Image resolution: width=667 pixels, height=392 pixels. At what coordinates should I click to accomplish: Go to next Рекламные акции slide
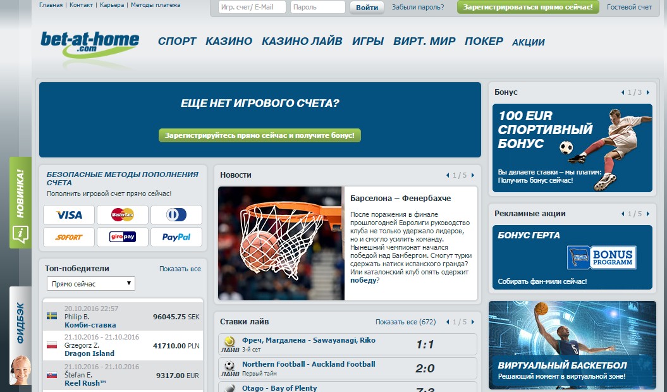tap(648, 214)
